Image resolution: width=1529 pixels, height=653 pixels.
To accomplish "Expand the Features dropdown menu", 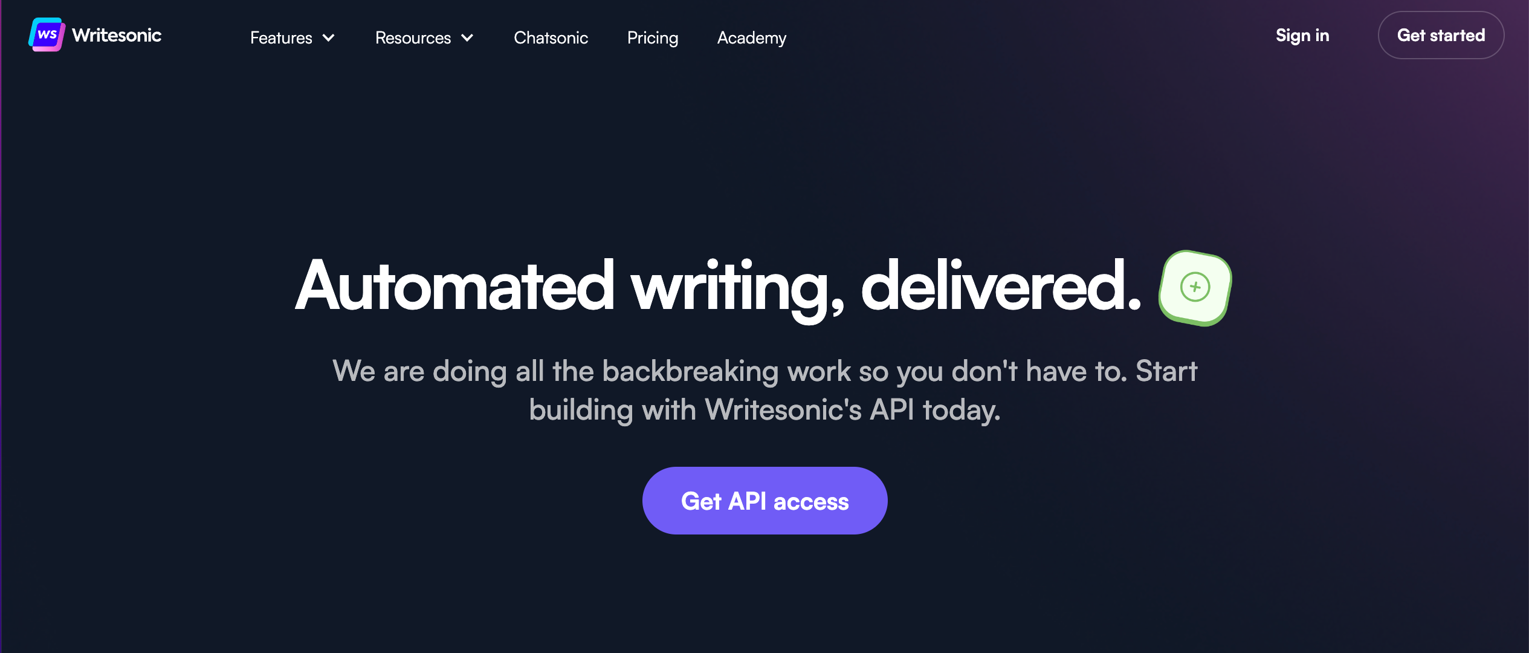I will (x=289, y=38).
